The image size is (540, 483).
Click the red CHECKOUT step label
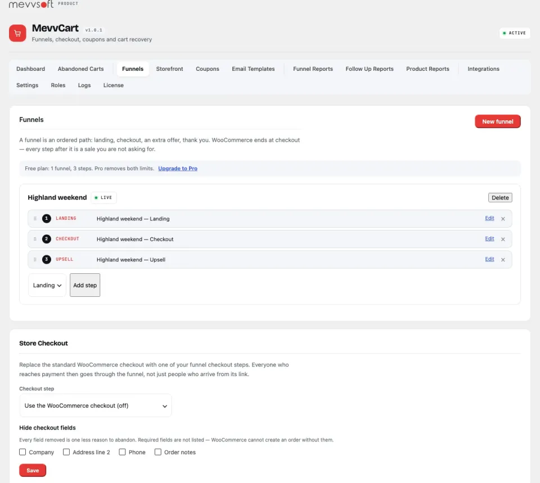(x=67, y=238)
